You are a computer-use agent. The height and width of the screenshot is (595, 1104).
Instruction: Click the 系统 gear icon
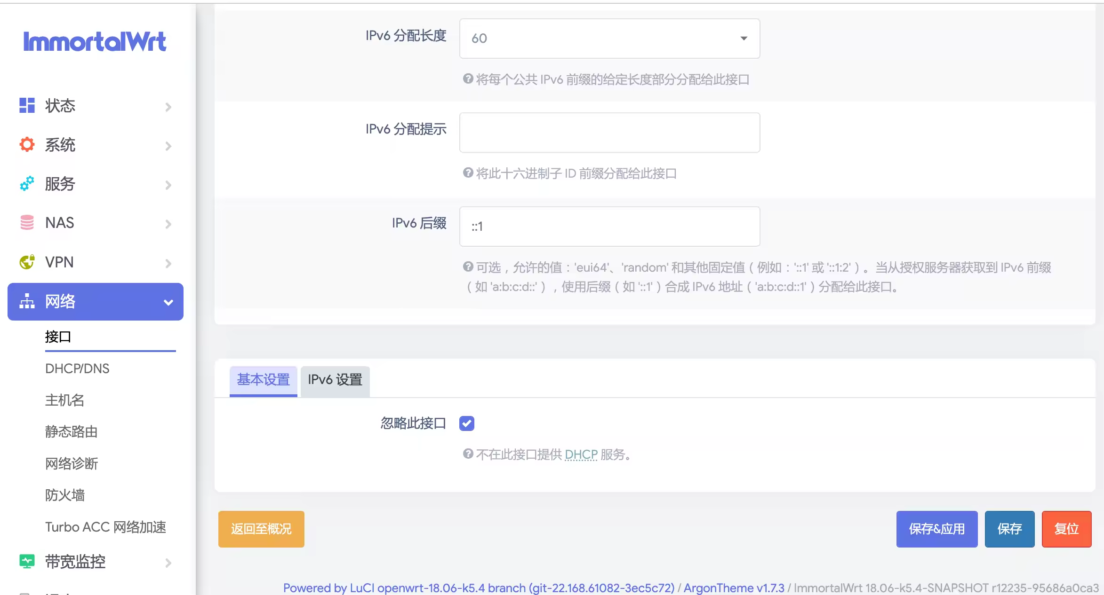(x=27, y=144)
